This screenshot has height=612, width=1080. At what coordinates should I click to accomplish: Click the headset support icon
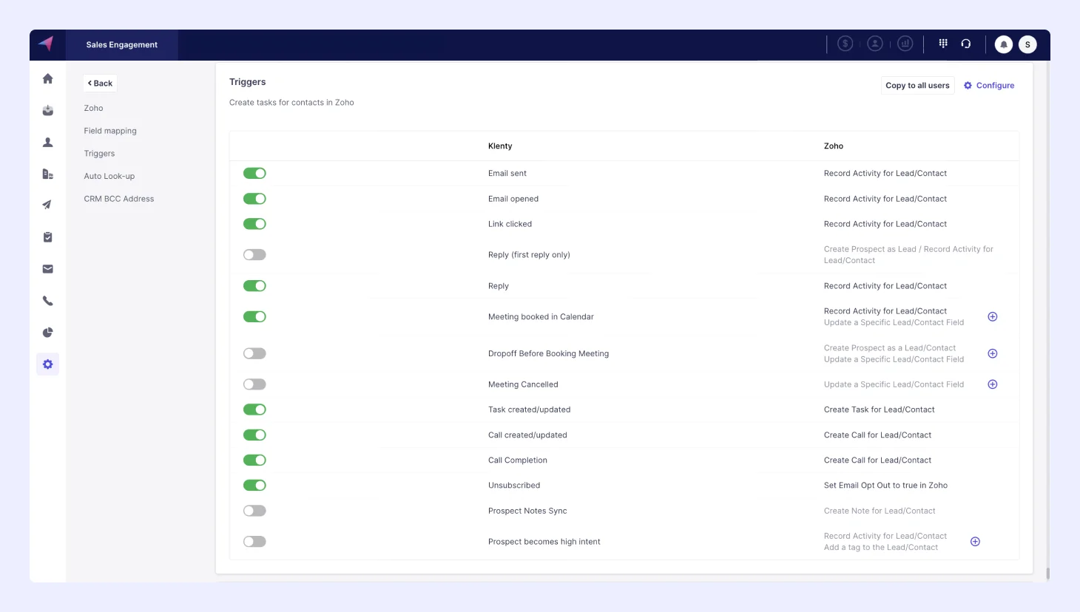[966, 44]
